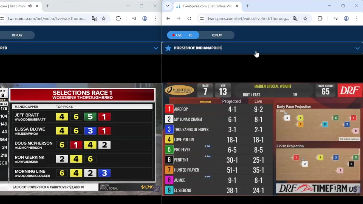Screen dimensions: 363x204
Task: Toggle favorite star for Horseshoe Indianapolis
Action: click(168, 48)
